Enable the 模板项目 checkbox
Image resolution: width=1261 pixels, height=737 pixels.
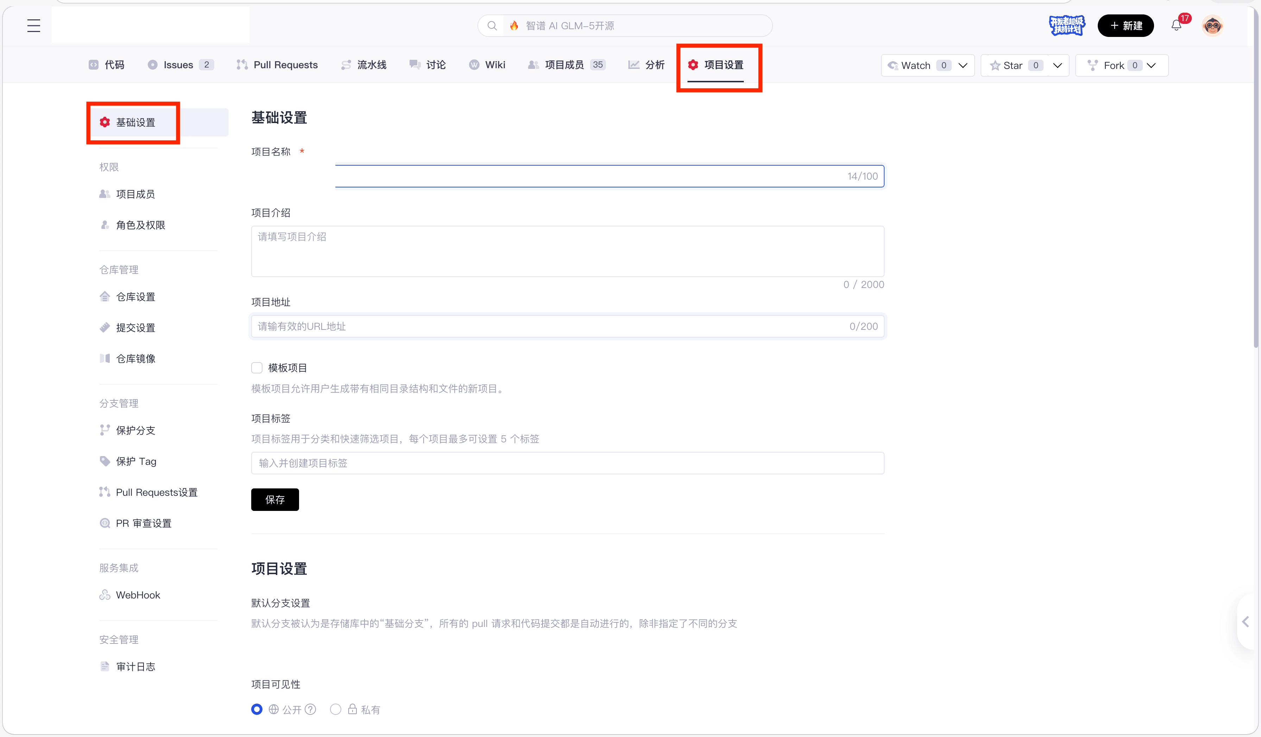(x=257, y=367)
